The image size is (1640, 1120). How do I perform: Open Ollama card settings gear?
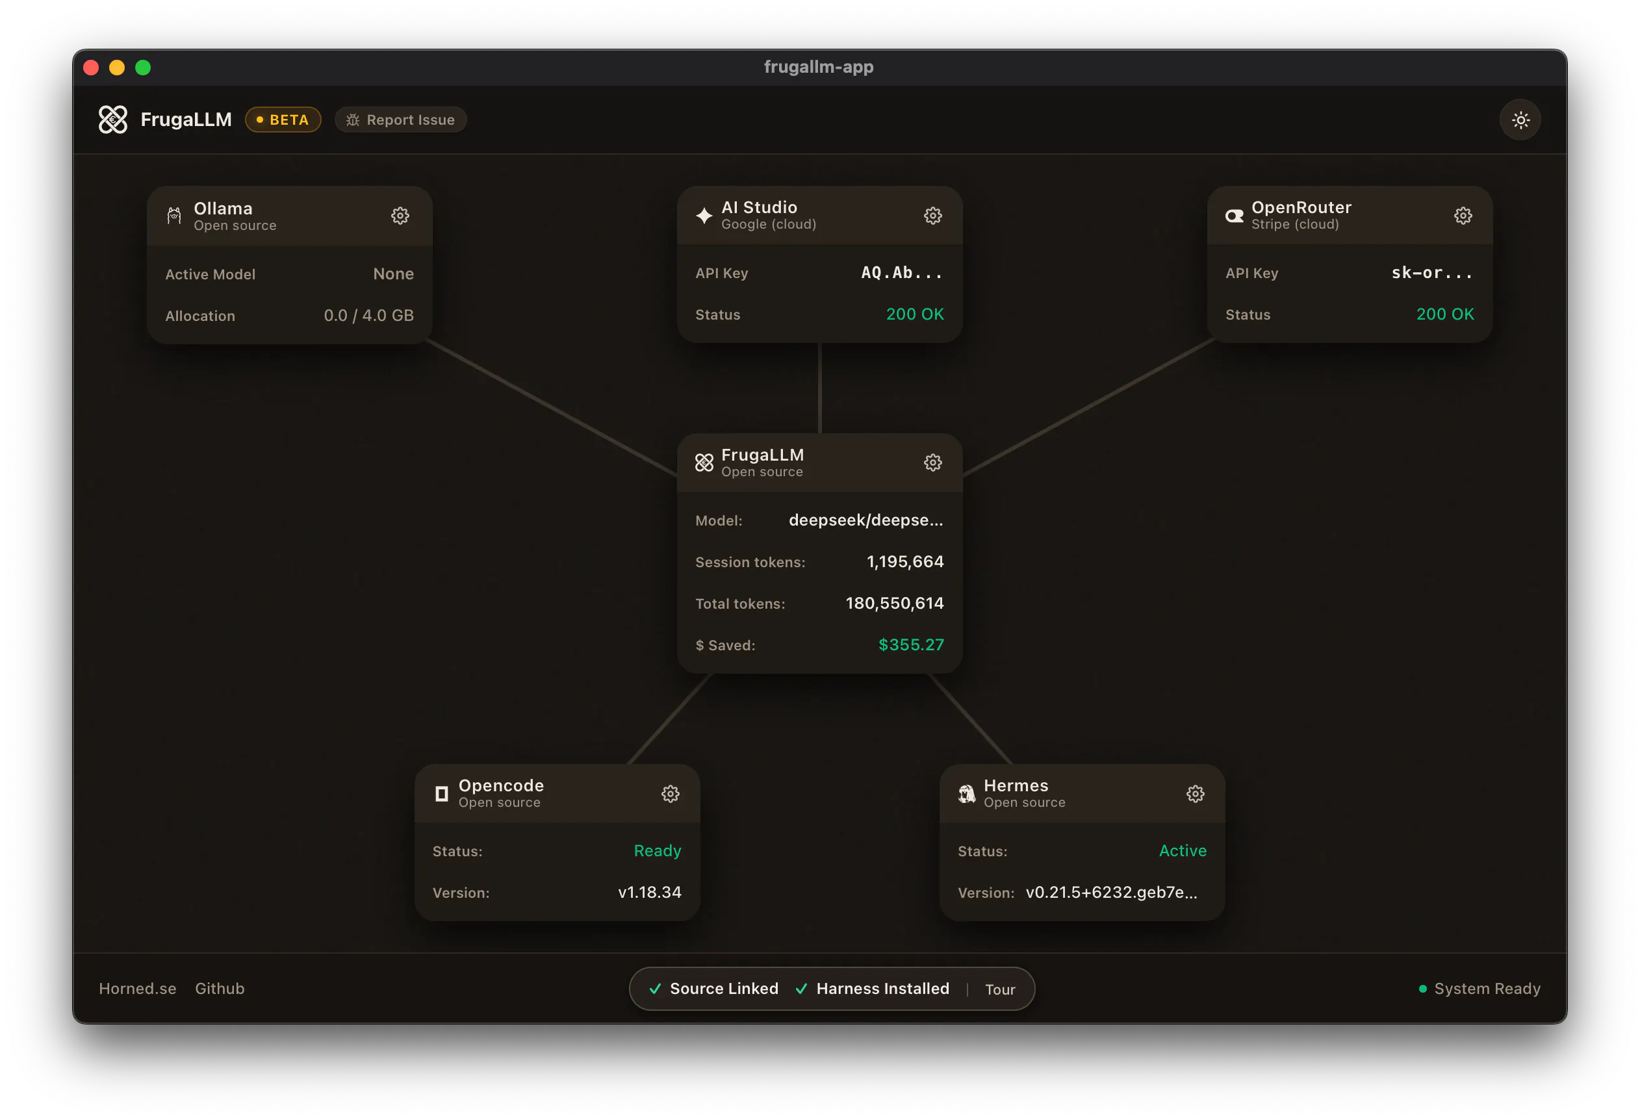[x=400, y=216]
